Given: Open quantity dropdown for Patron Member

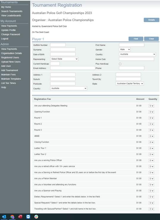Looking at the screenshot, I should point(151,179).
